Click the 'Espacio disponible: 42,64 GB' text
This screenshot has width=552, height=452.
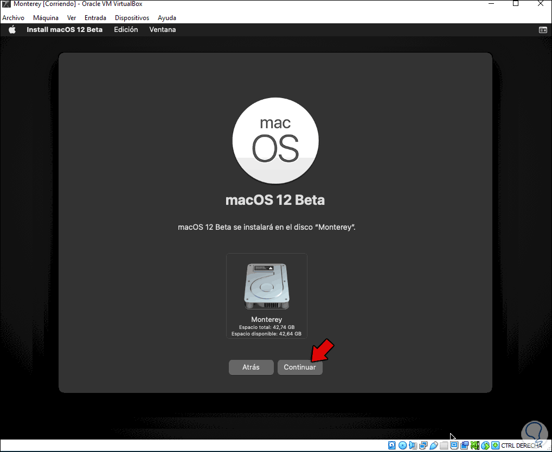[x=266, y=334]
